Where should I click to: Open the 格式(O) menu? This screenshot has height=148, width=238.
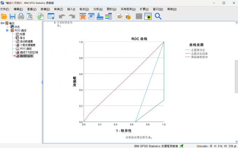pyautogui.click(x=84, y=9)
